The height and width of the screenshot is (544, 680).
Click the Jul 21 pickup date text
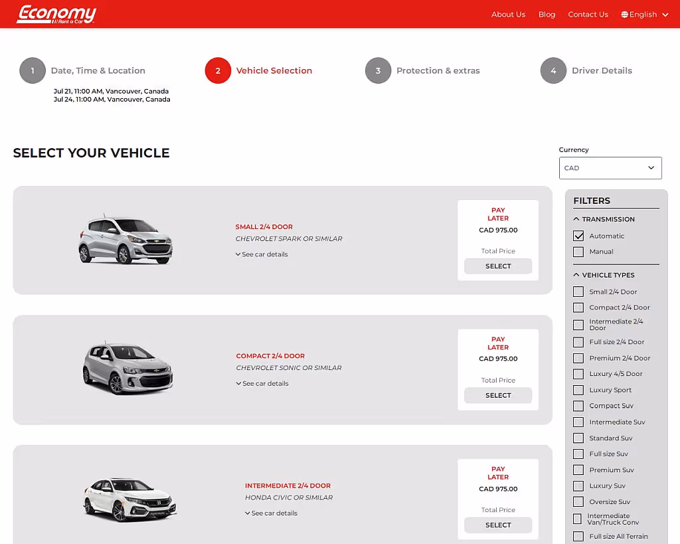(x=111, y=91)
